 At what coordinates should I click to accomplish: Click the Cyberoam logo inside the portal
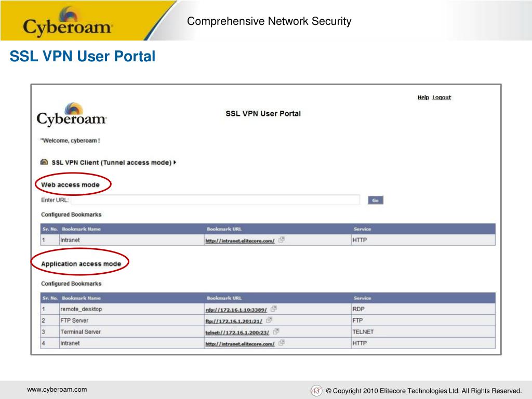tap(72, 115)
